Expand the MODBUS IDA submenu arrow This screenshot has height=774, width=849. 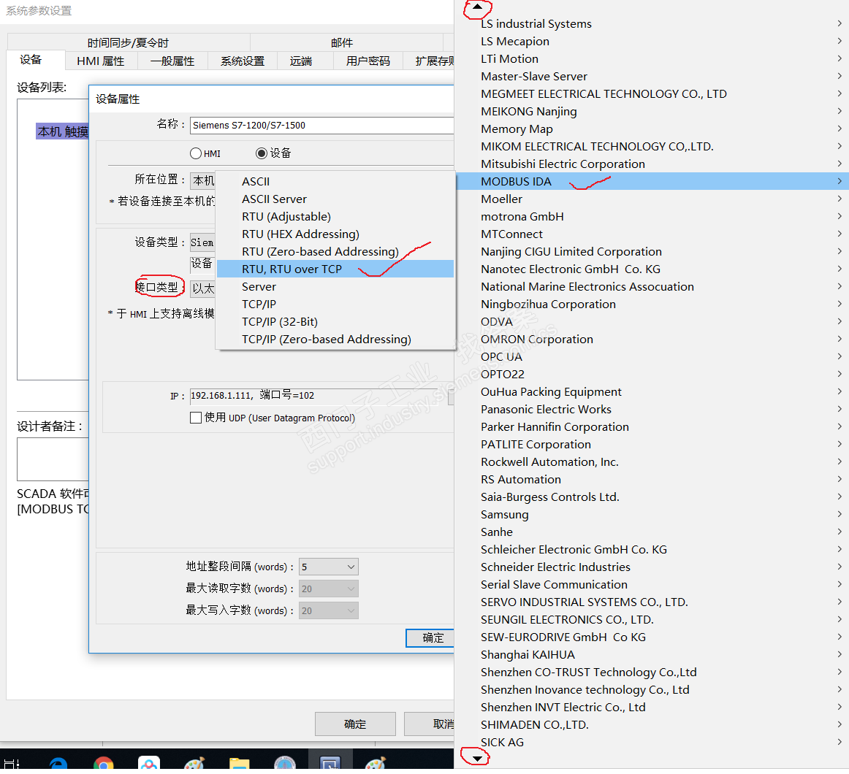[x=840, y=181]
